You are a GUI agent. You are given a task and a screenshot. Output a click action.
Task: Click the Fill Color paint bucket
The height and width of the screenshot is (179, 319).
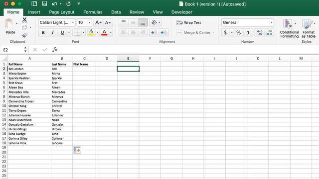tap(91, 32)
